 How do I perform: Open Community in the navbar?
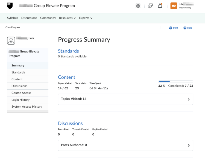48,18
